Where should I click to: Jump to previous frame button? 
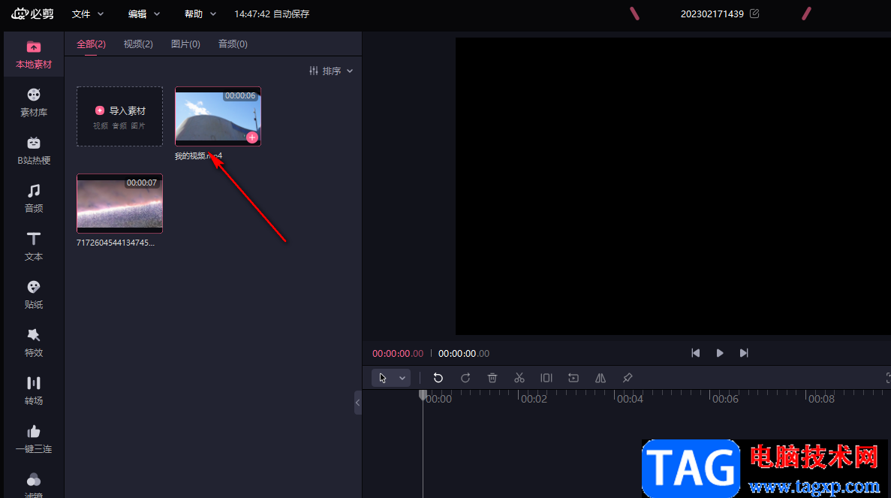(x=696, y=353)
